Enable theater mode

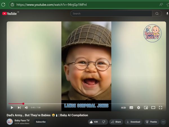153,108
